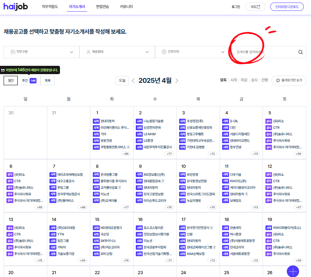The width and height of the screenshot is (311, 277).
Task: Open the 타이슨푸드코리아 posting
Action: 155,201
